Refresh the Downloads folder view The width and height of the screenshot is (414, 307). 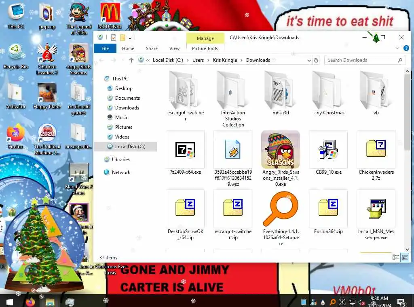(x=316, y=61)
